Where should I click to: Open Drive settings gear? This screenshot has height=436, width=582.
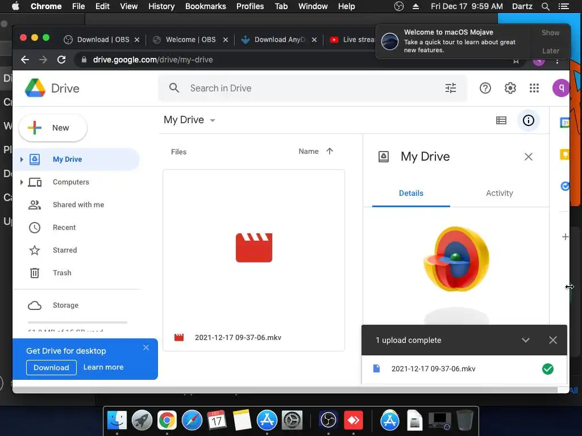click(x=510, y=88)
